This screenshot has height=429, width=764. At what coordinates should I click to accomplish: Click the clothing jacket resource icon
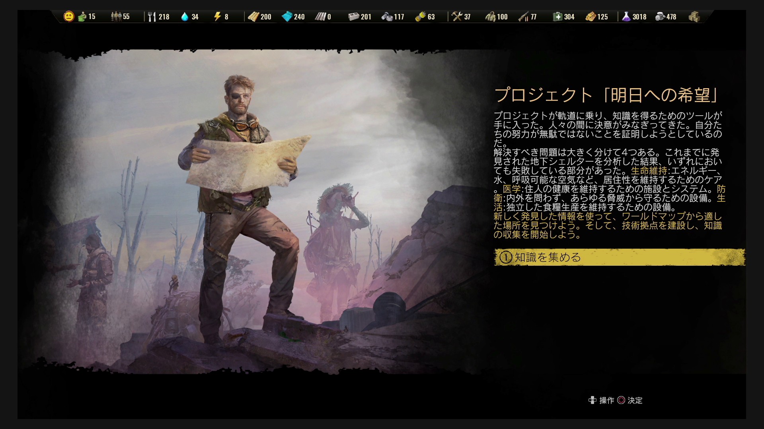[x=490, y=17]
